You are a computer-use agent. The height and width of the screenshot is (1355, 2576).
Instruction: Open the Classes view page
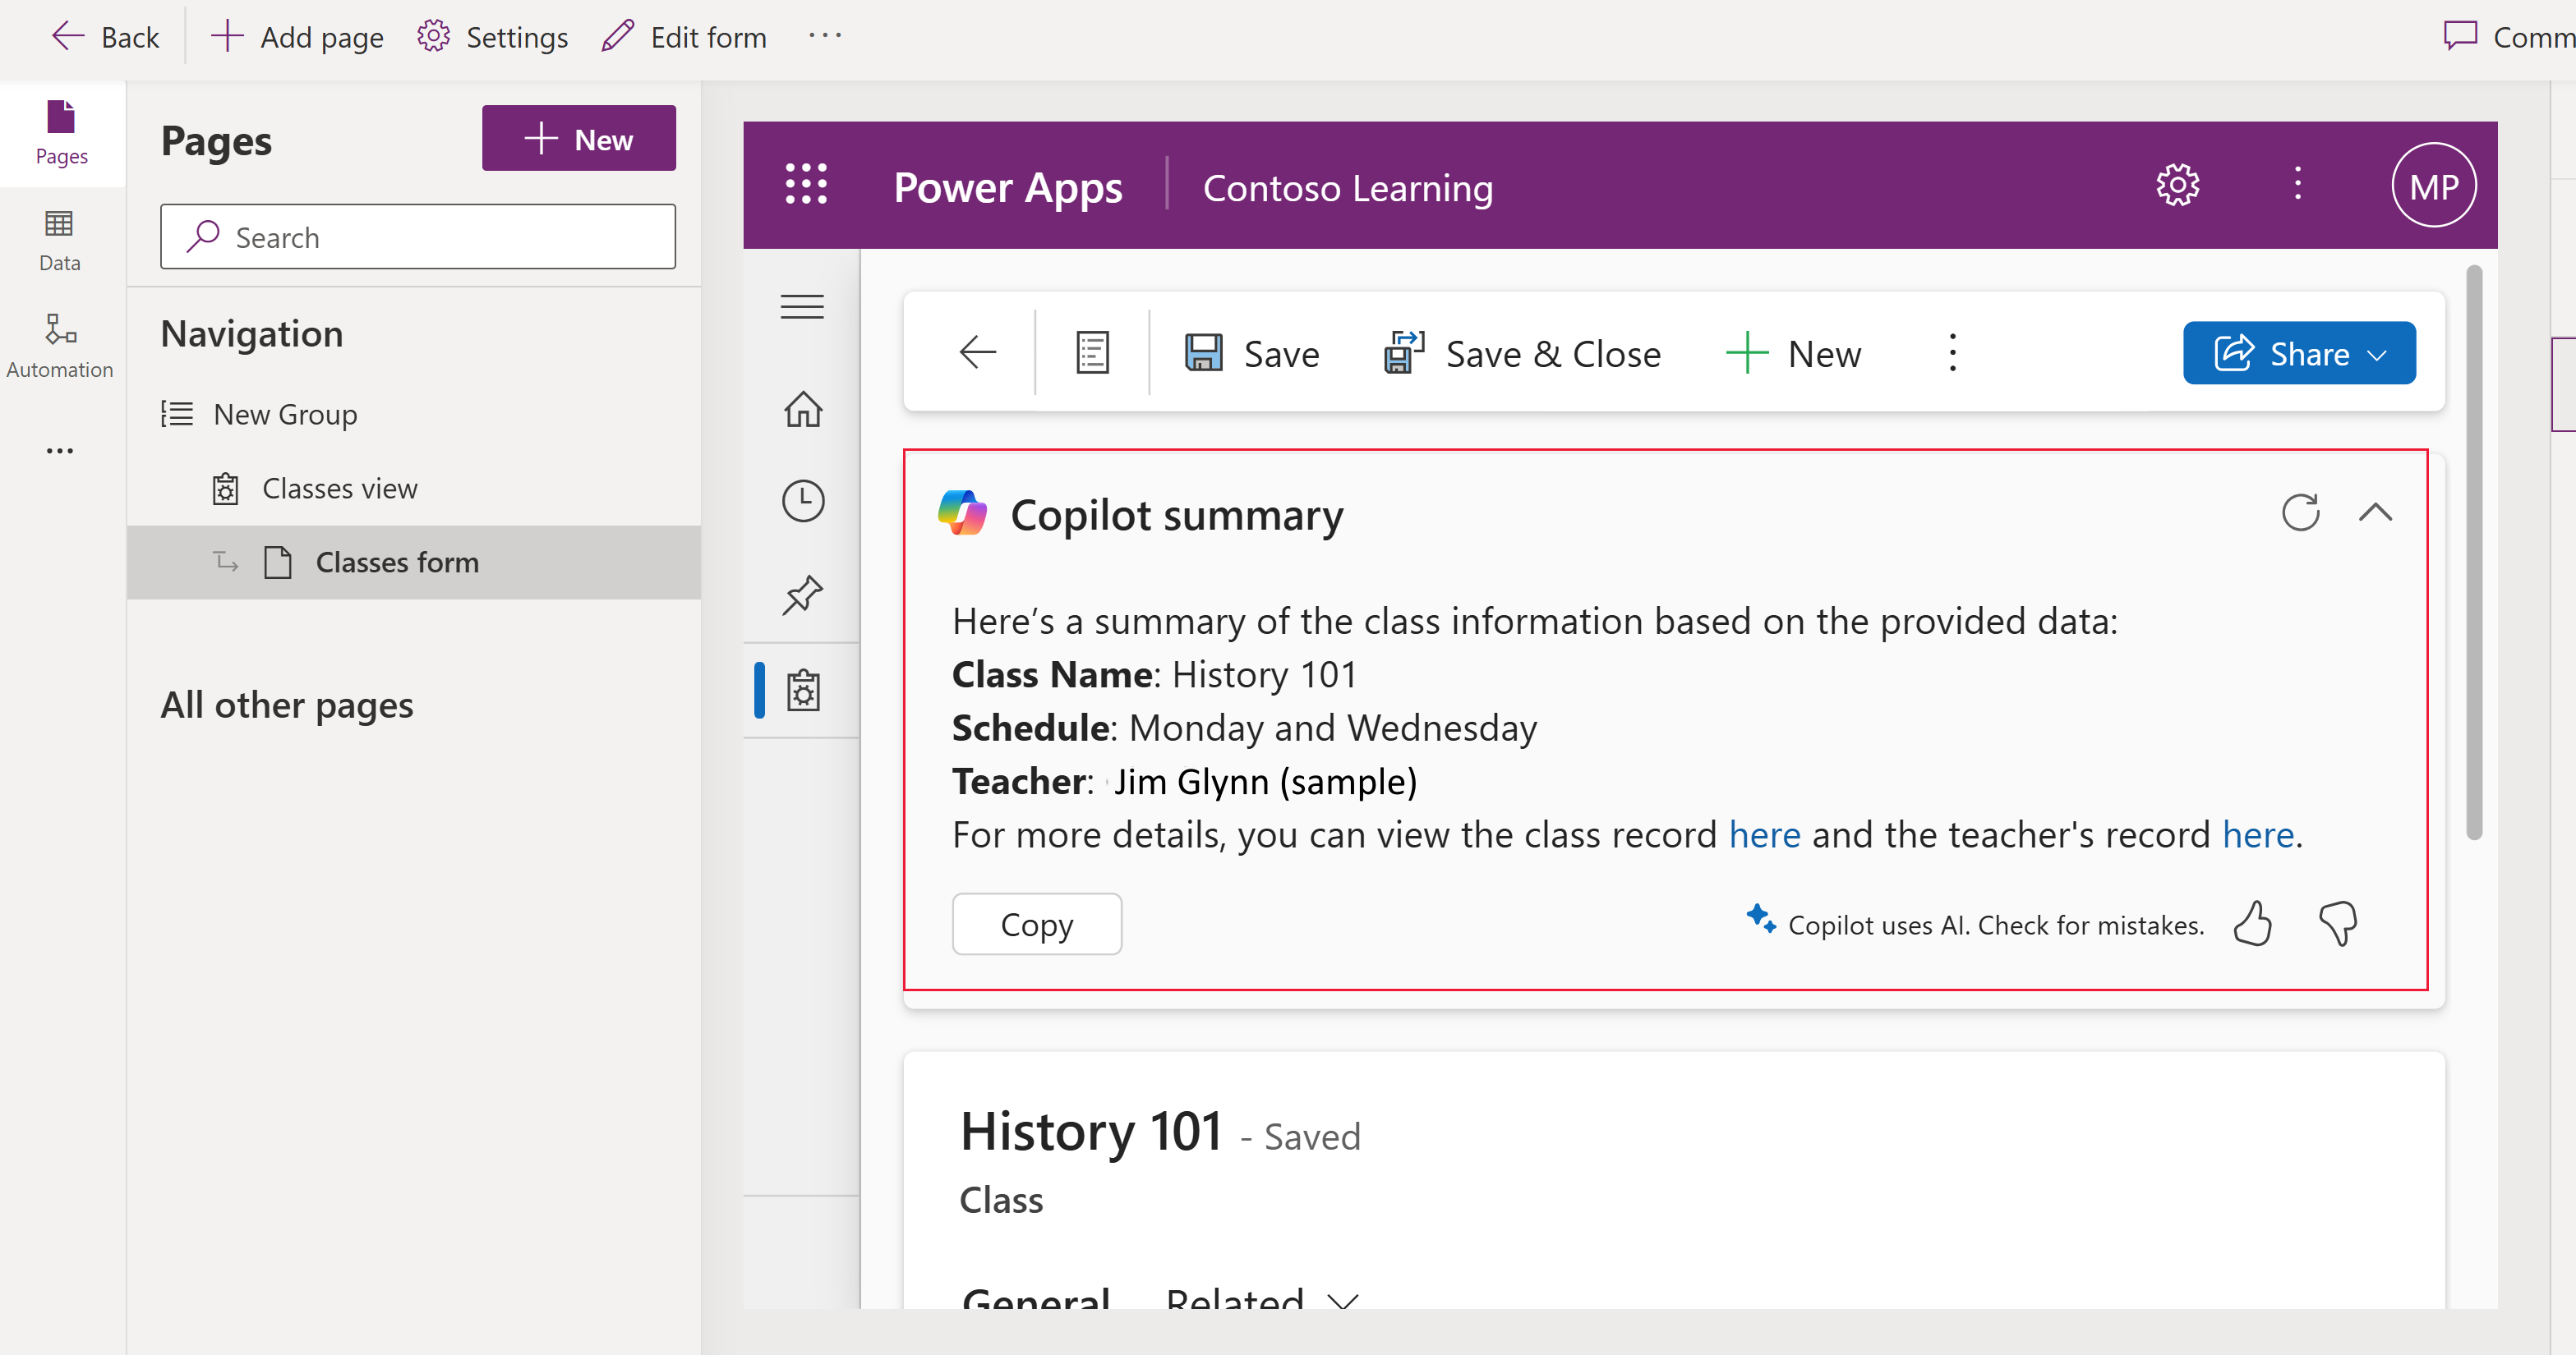[x=339, y=489]
